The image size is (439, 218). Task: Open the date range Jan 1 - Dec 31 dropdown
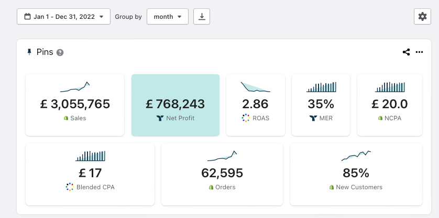[63, 17]
